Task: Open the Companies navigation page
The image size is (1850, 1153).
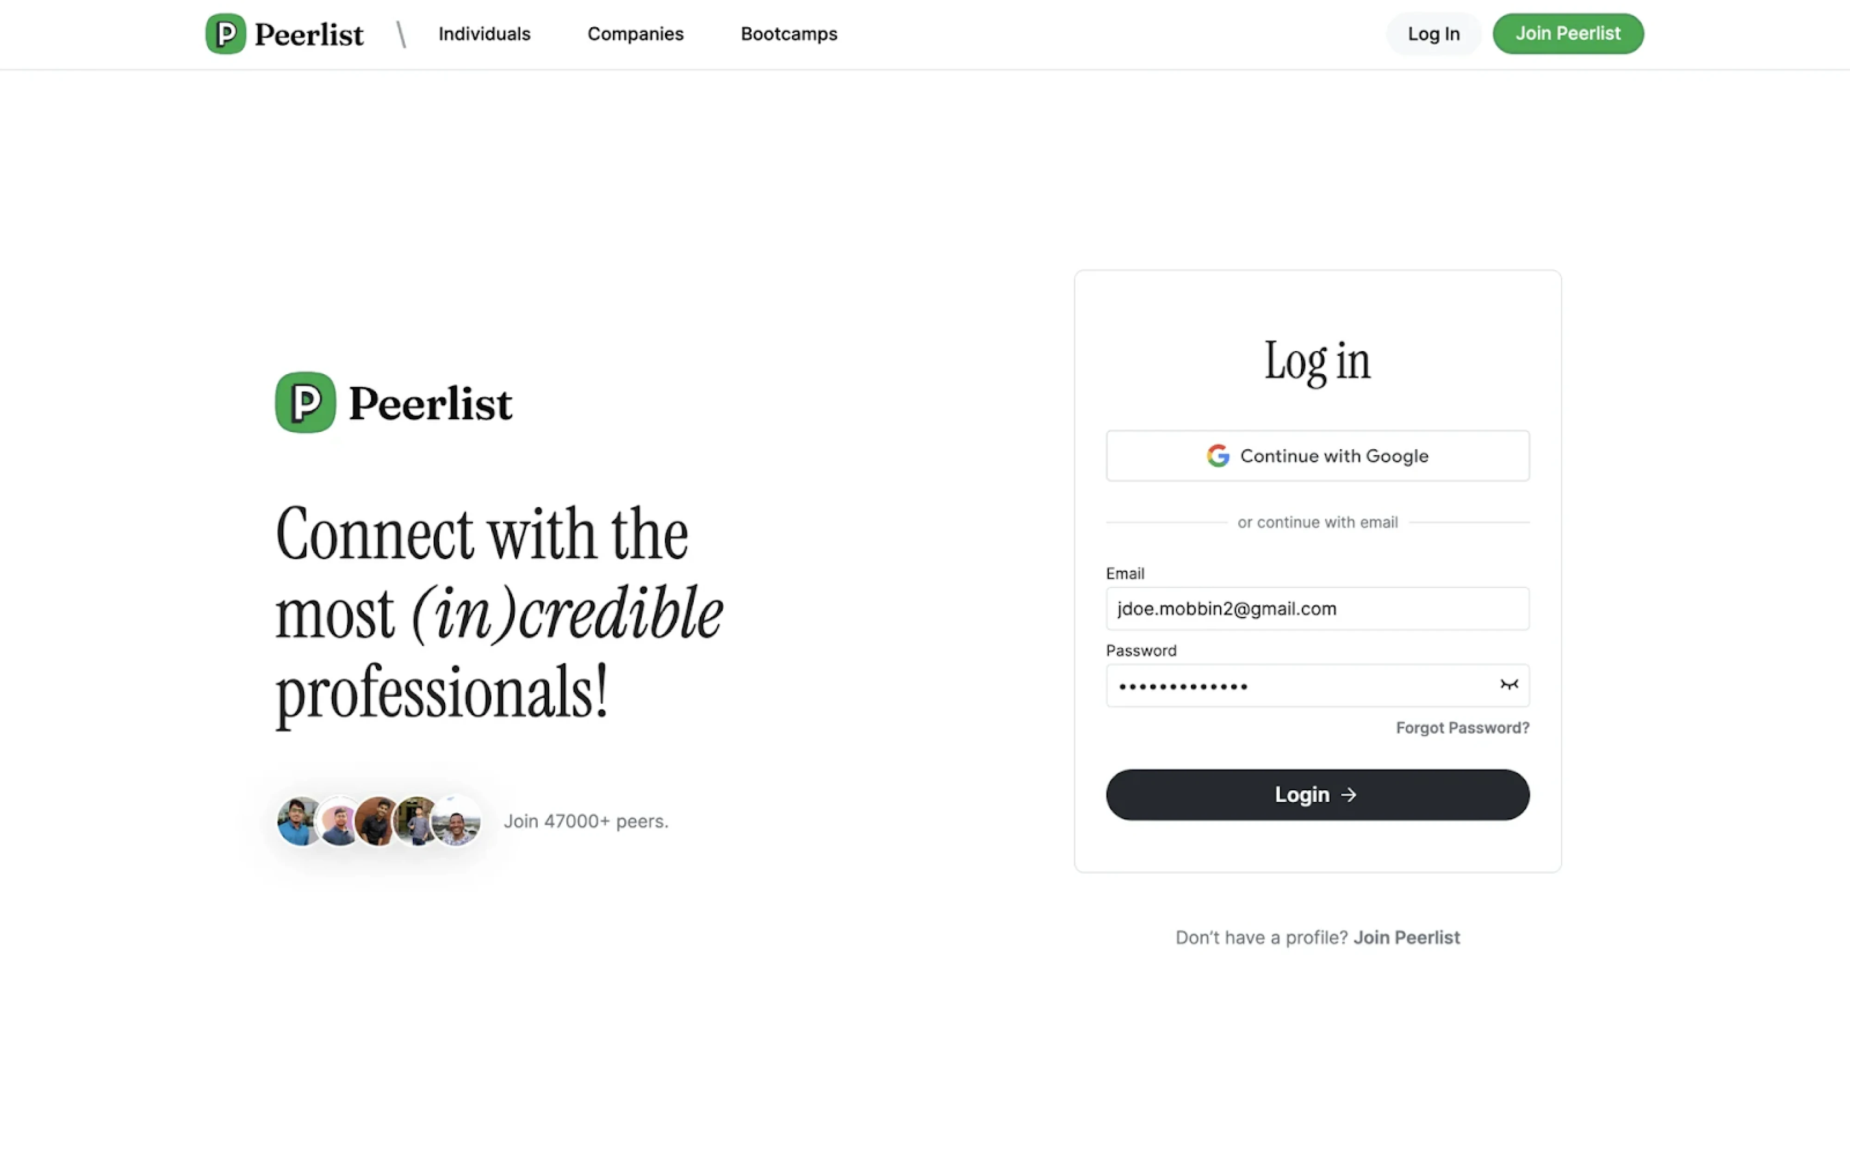Action: click(x=635, y=34)
